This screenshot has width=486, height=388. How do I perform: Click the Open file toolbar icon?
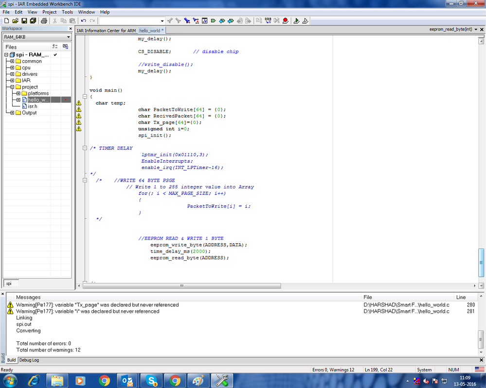(15, 21)
